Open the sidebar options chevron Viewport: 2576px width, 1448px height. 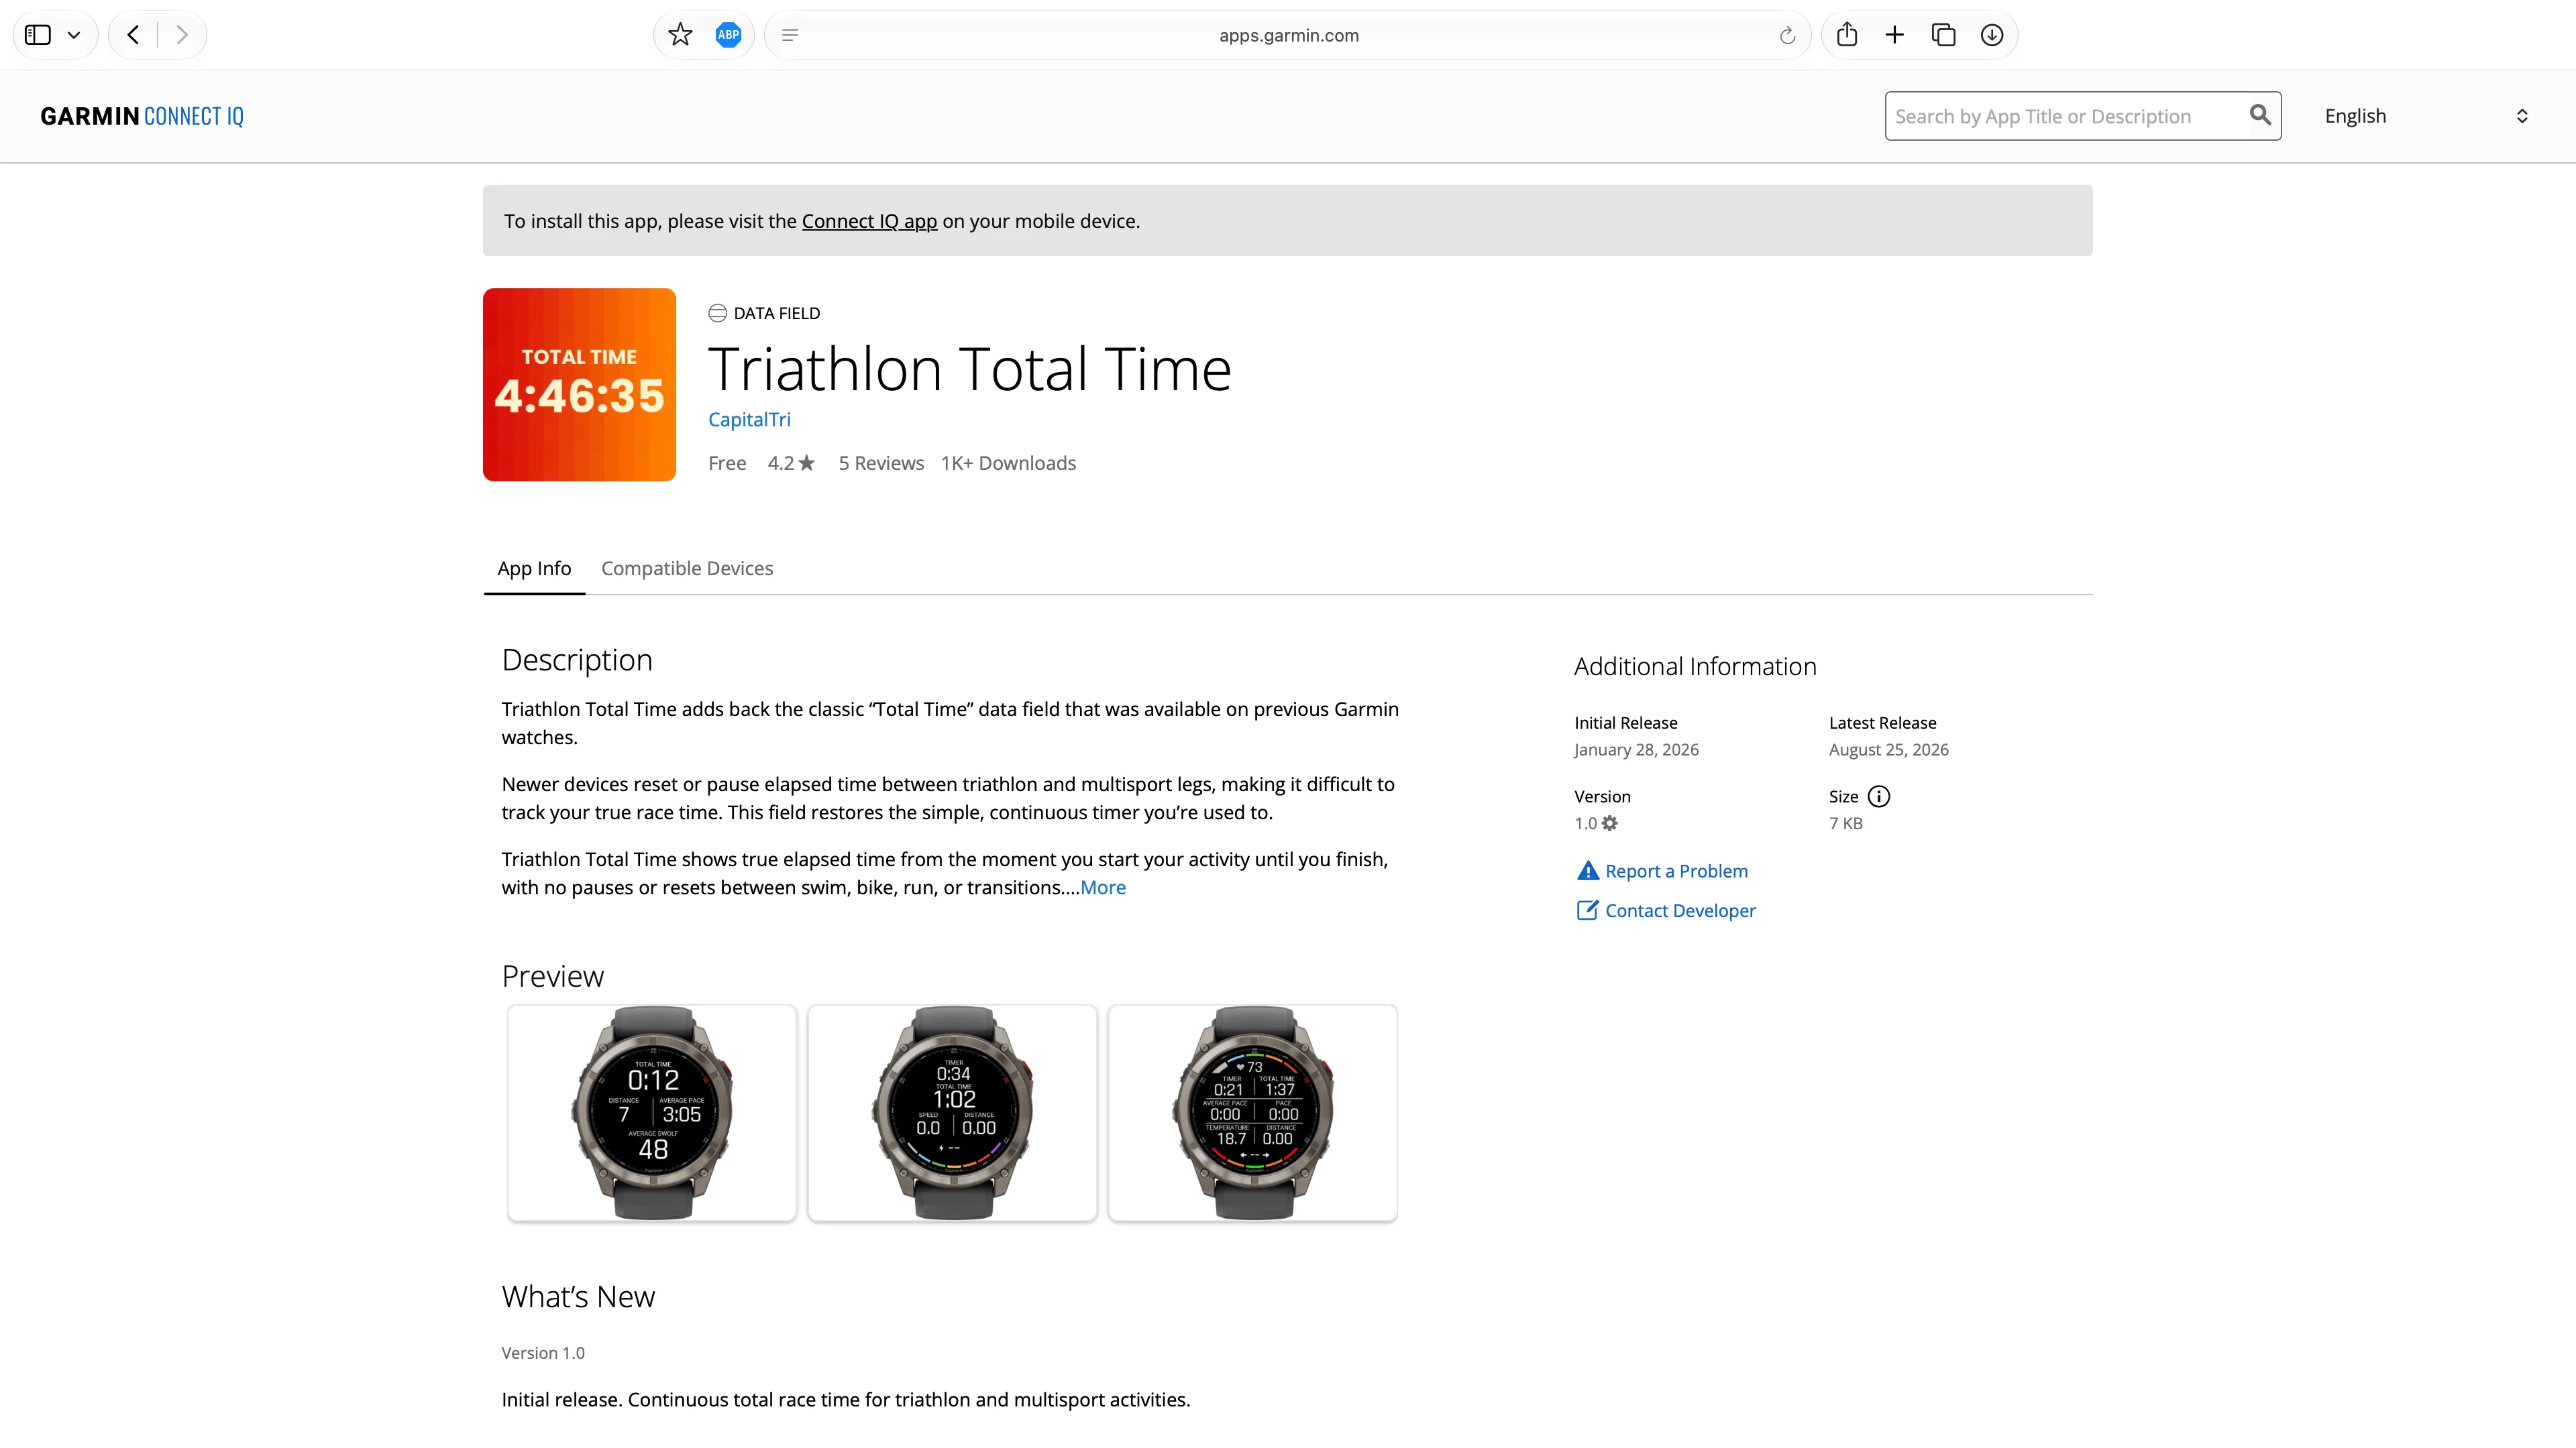pyautogui.click(x=74, y=35)
